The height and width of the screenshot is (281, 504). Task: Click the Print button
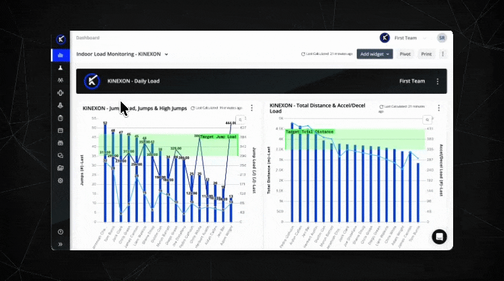pyautogui.click(x=426, y=54)
